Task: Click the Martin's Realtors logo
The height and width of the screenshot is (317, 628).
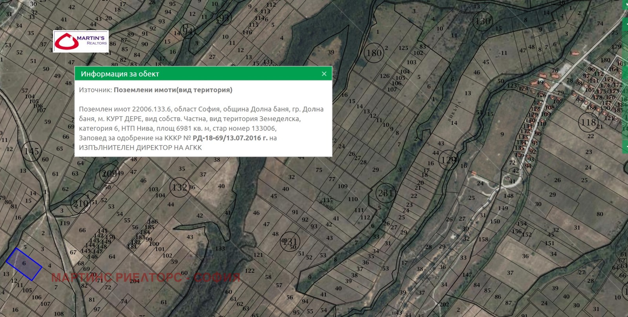Action: coord(81,42)
